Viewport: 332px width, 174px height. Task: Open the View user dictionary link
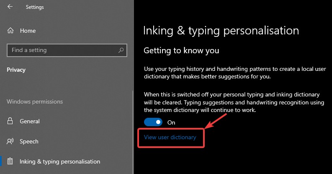coord(170,137)
